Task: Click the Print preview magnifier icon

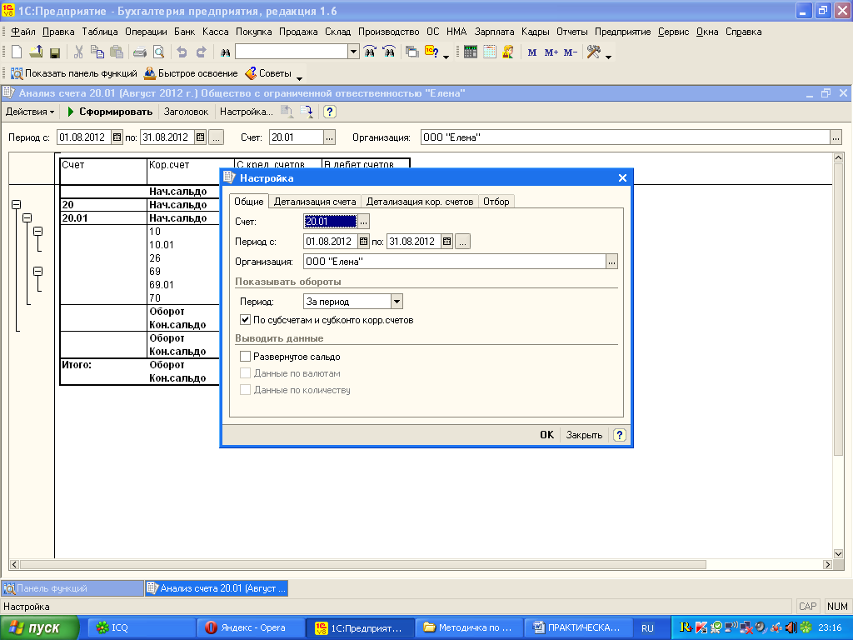Action: coord(159,52)
